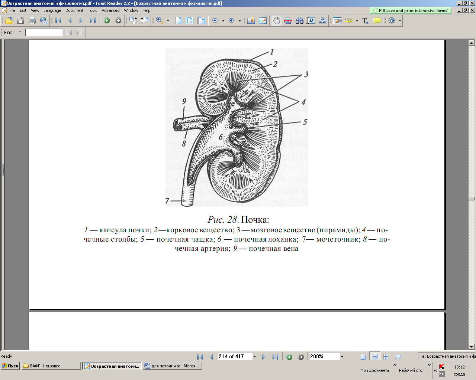Click the Fill, save and print forms banner
This screenshot has height=380, width=476.
click(x=411, y=10)
